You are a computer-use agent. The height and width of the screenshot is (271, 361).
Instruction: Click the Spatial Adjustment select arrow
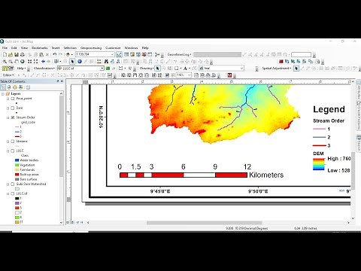(x=296, y=69)
